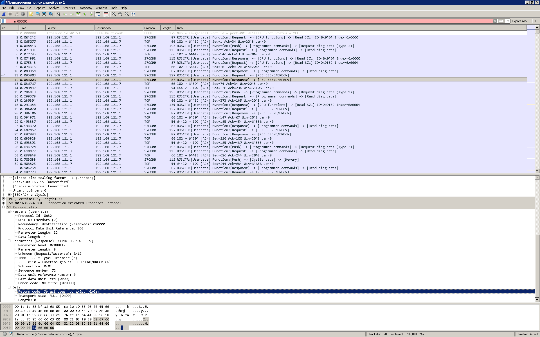Toggle auto-scroll during live capture
Viewport: 540px width, 337px height.
[98, 14]
